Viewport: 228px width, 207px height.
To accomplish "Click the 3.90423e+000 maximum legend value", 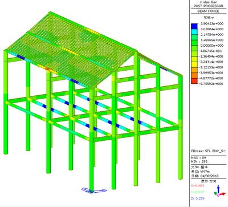I will tap(212, 24).
